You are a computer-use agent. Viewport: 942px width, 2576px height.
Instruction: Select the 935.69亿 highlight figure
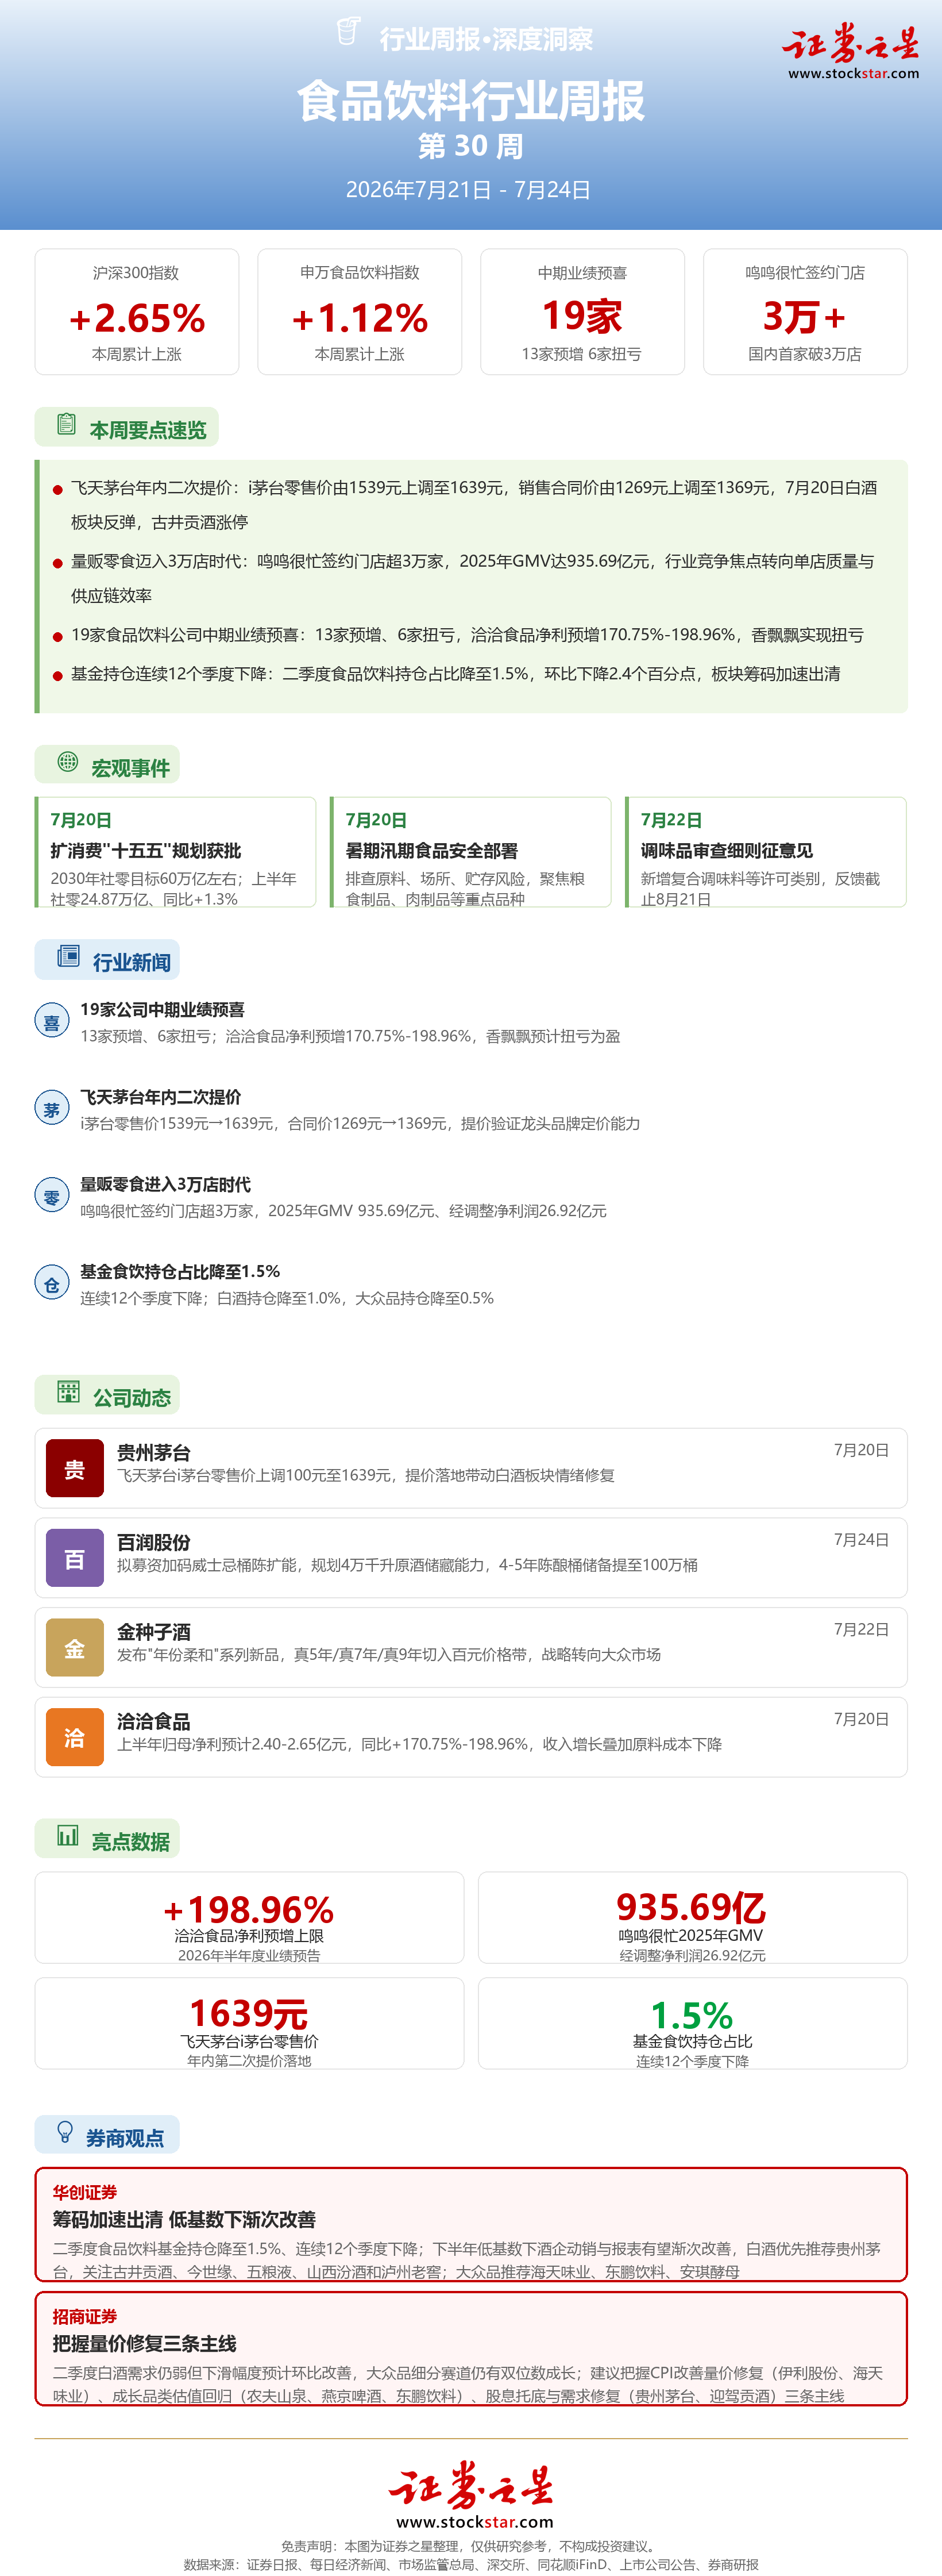[x=692, y=1907]
